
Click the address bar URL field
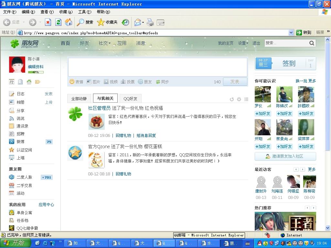tap(153, 33)
